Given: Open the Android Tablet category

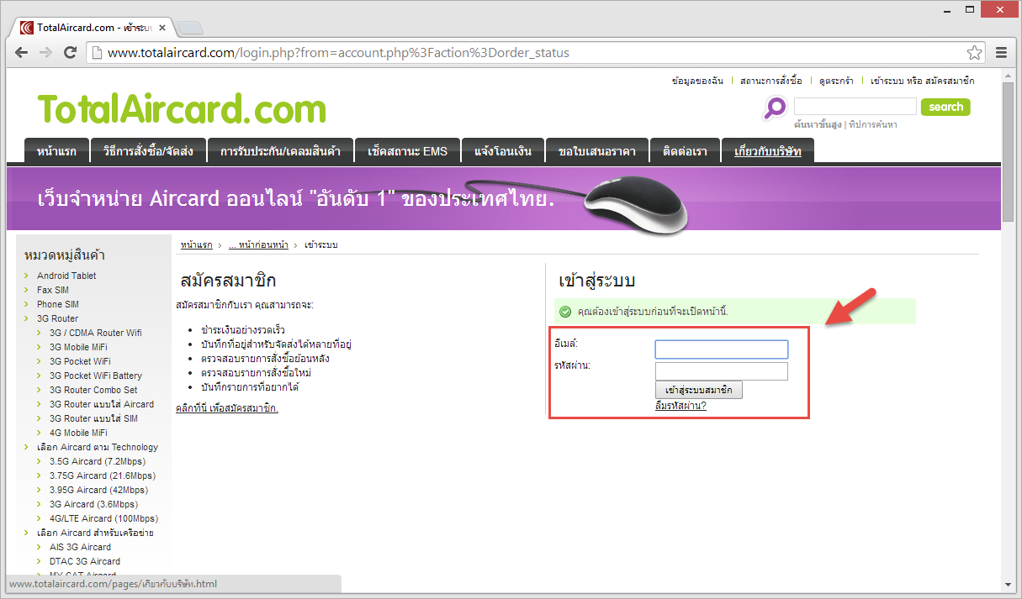Looking at the screenshot, I should pyautogui.click(x=66, y=276).
